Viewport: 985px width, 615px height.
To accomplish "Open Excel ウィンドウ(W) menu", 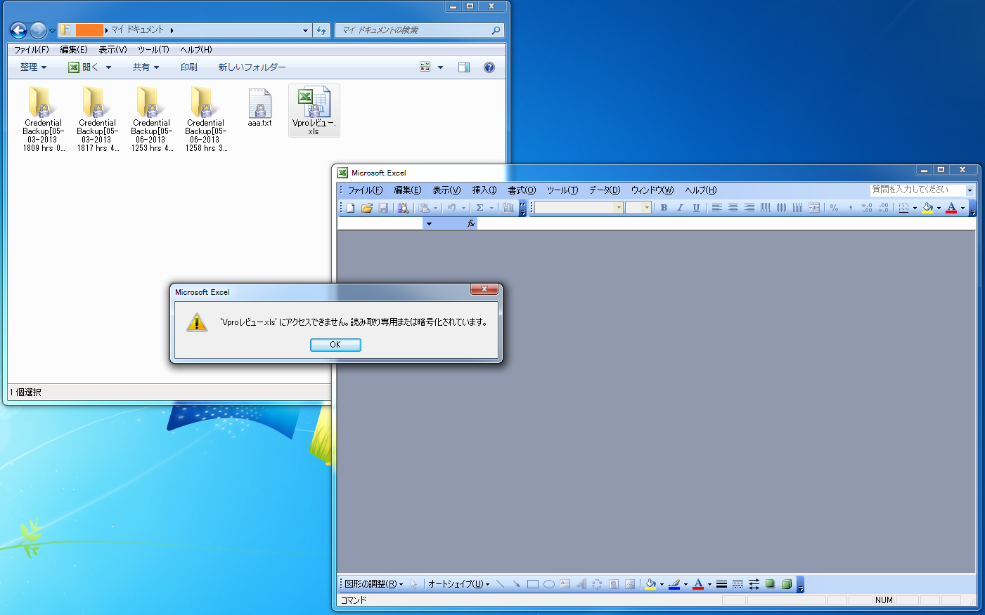I will (652, 190).
